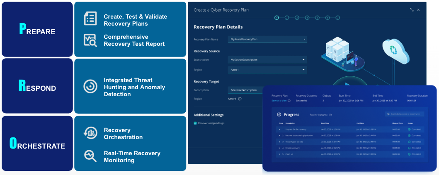Close the Create a Cyber Recovery Plan dialog
The height and width of the screenshot is (175, 439).
click(418, 10)
